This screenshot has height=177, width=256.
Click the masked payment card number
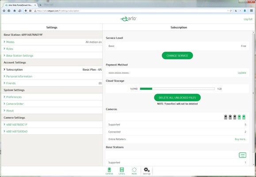tap(119, 73)
